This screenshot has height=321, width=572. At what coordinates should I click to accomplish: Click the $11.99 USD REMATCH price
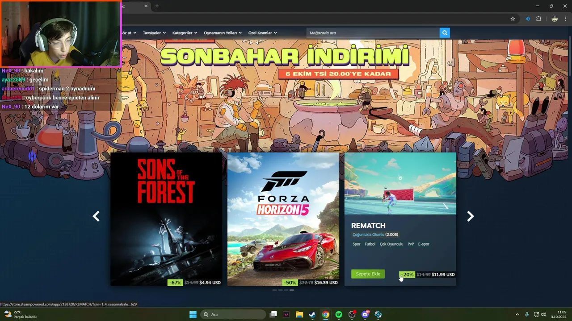[x=443, y=275]
